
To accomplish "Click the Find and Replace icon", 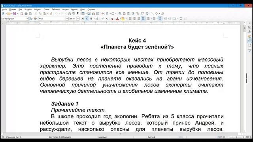I will (x=70, y=14).
